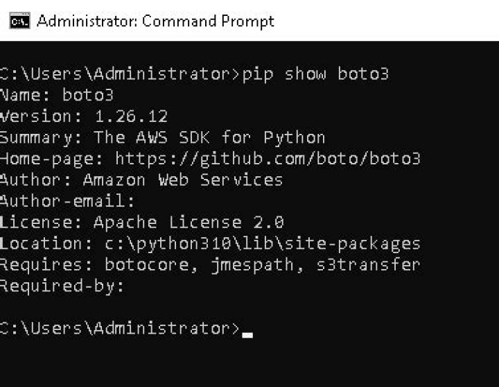Click the Administrator: Command Prompt window title
Screen dimensions: 499x387
156,21
